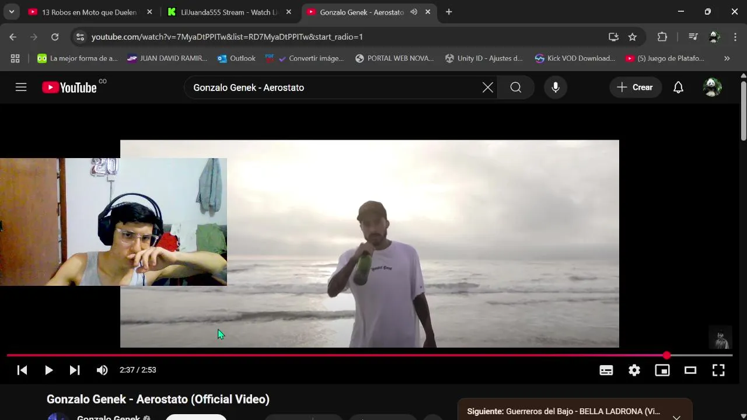Click the address bar URL

click(x=228, y=37)
